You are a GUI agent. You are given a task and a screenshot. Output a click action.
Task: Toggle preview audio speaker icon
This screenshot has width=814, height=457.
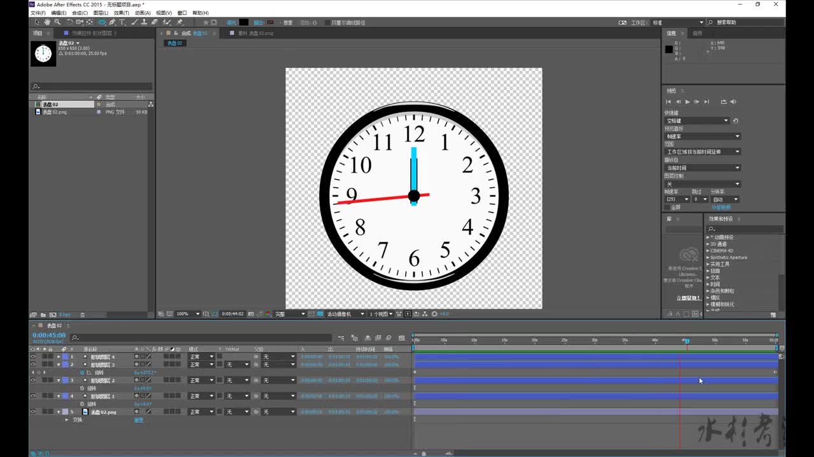733,102
